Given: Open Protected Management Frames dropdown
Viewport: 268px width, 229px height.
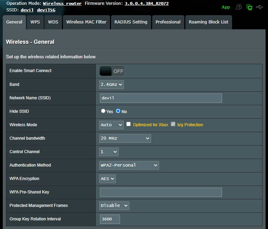Looking at the screenshot, I should click(x=114, y=206).
